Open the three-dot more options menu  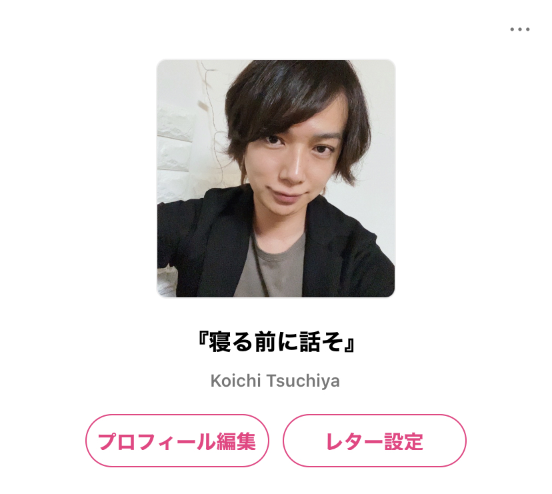pyautogui.click(x=519, y=29)
